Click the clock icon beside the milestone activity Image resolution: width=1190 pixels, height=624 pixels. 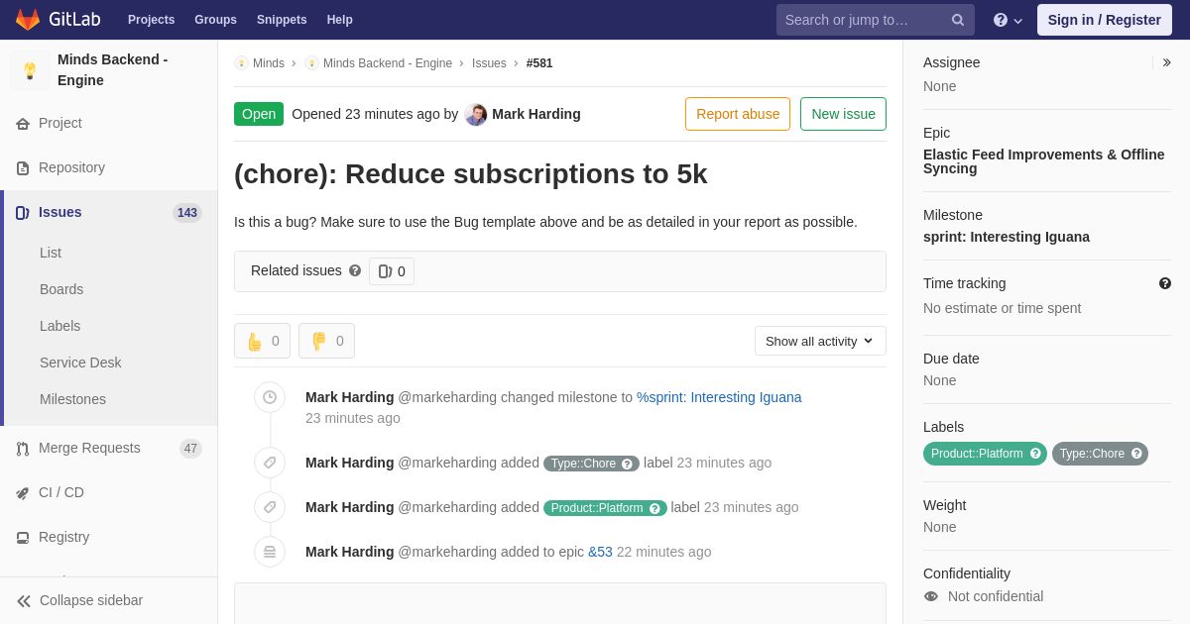coord(270,398)
